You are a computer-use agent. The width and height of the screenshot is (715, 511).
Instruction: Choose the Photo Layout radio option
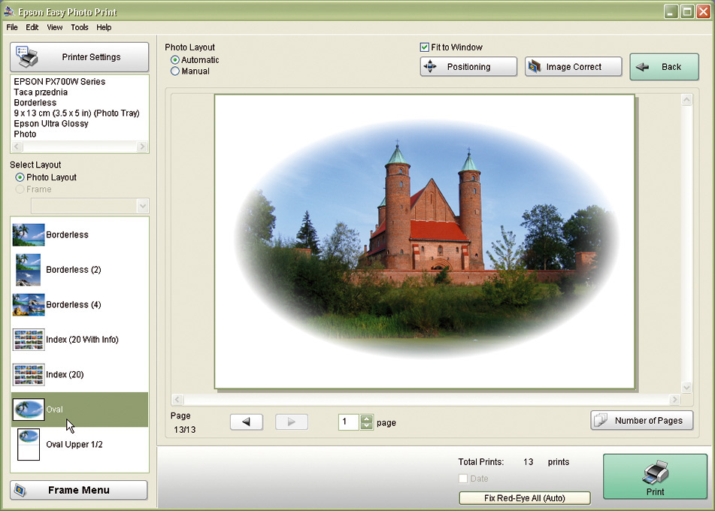[x=20, y=177]
